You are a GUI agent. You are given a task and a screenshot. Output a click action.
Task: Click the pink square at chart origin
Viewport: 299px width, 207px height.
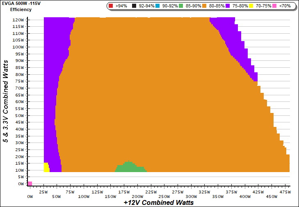(30, 183)
